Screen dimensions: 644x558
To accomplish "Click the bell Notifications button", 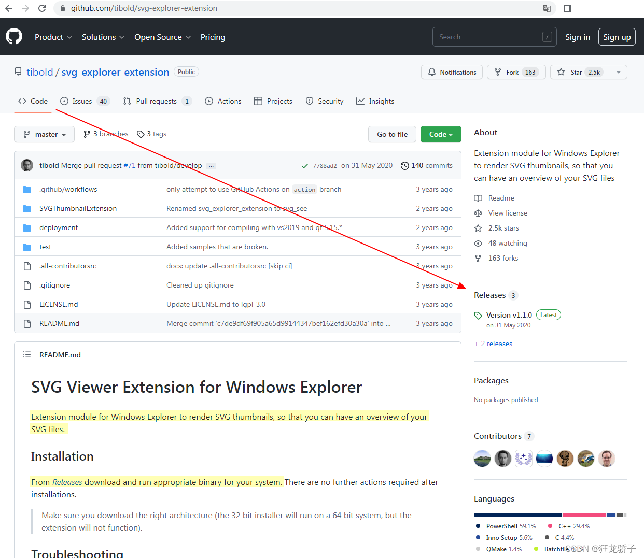I will 452,72.
